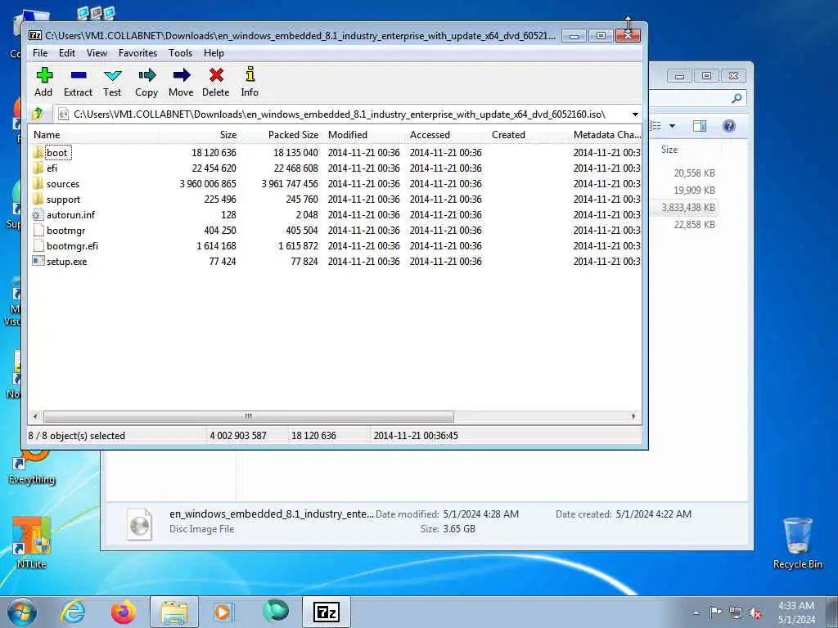Sort by the Name column header
The width and height of the screenshot is (838, 628).
pyautogui.click(x=95, y=135)
